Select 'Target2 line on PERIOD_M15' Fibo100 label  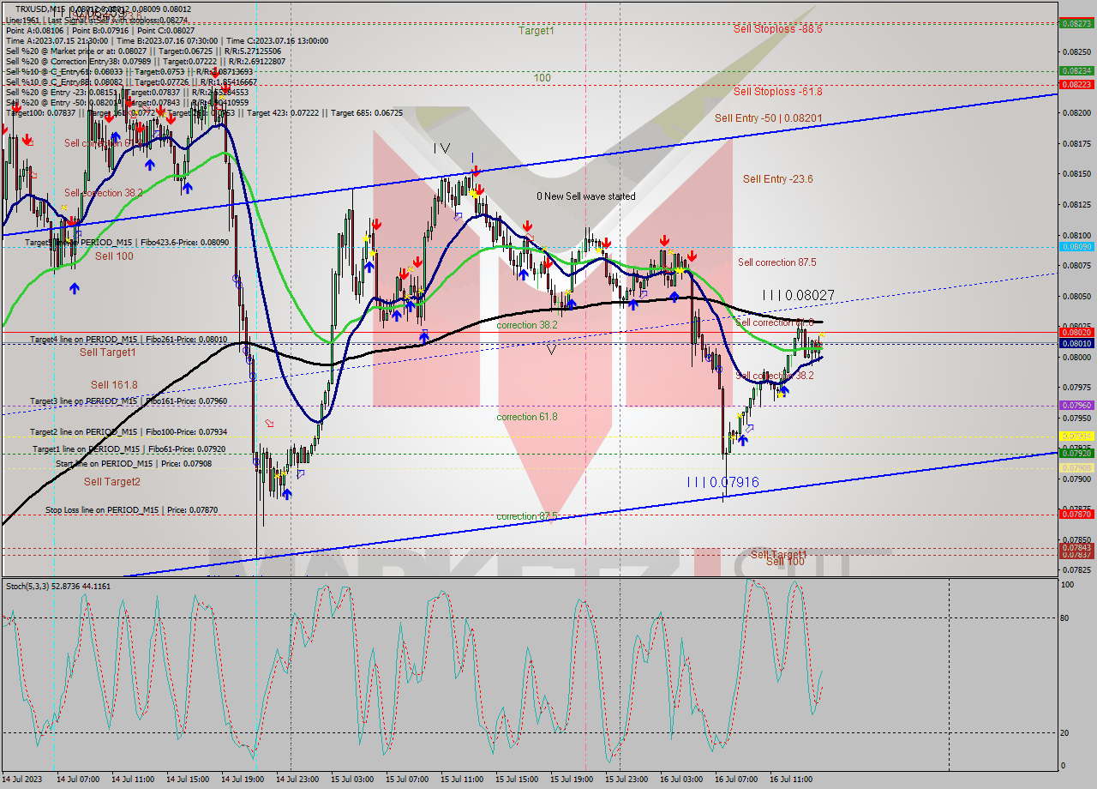(x=129, y=431)
